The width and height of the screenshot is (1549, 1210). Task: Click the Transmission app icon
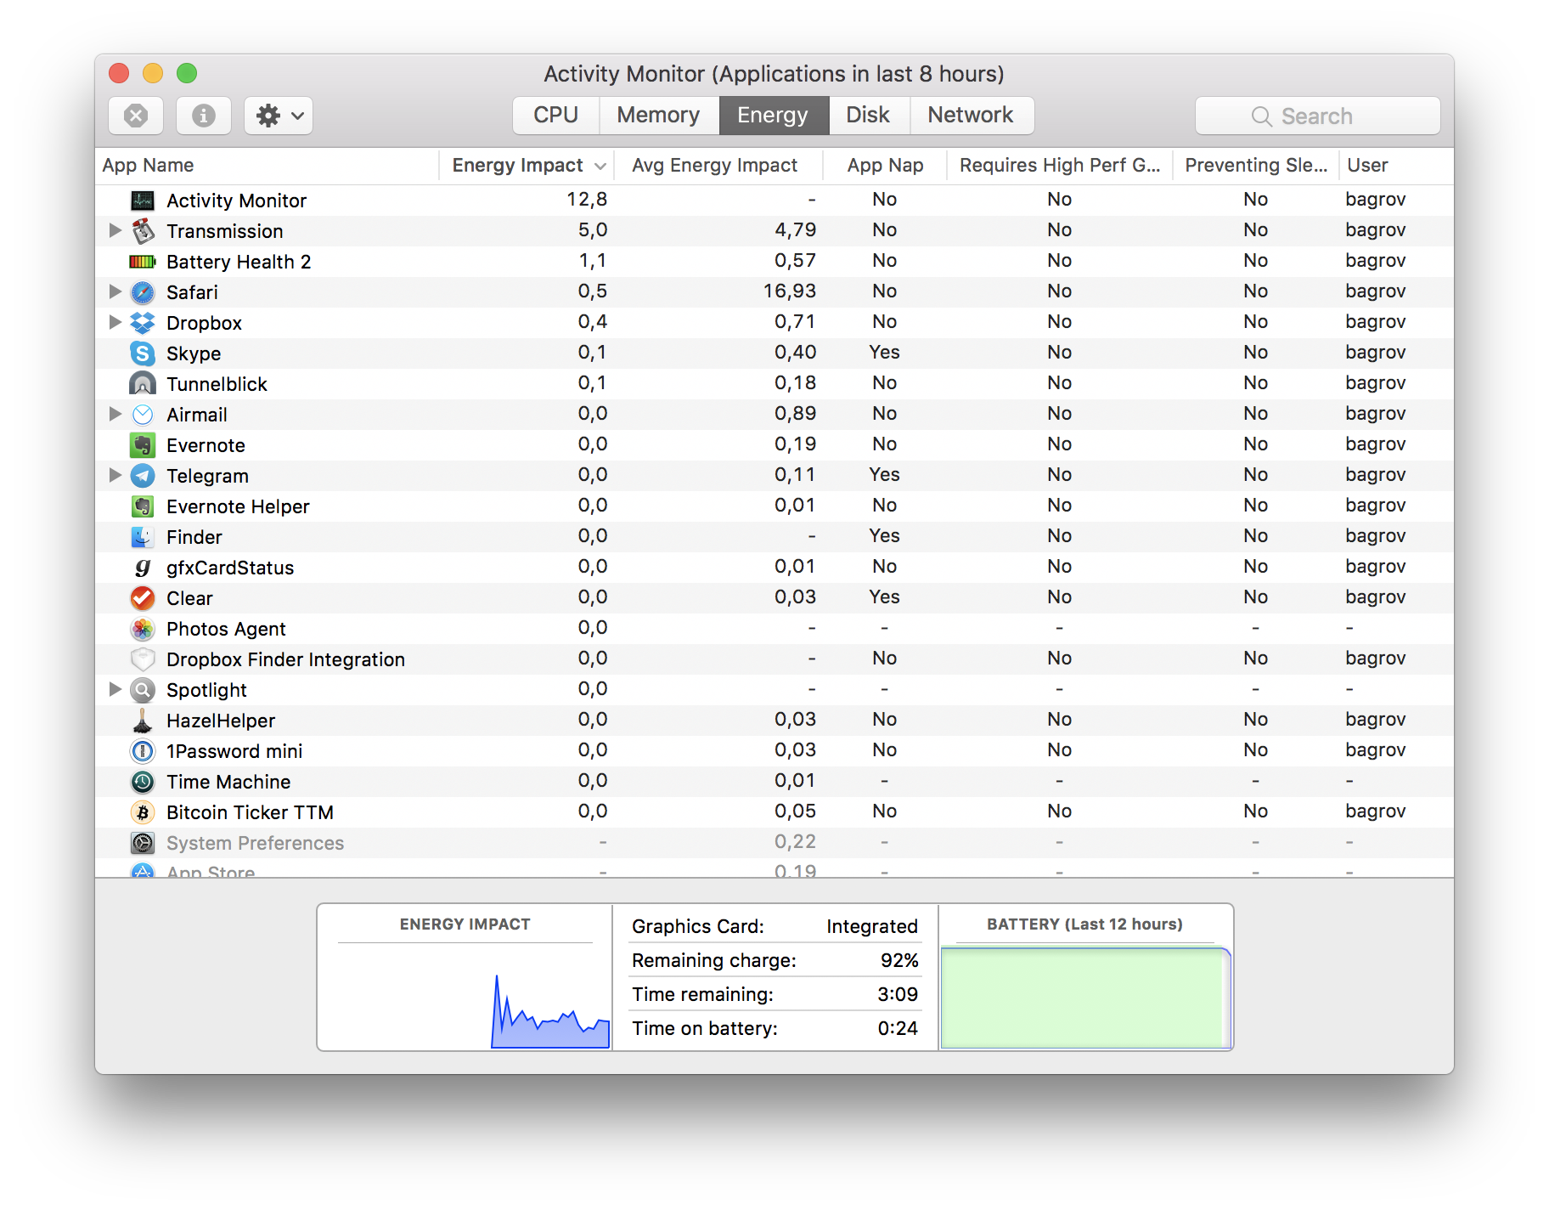click(143, 231)
